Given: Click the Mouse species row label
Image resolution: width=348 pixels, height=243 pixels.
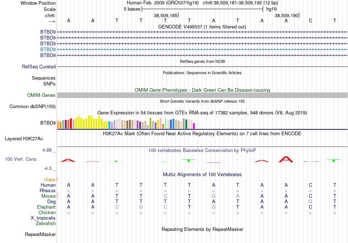Looking at the screenshot, I should pos(48,196).
